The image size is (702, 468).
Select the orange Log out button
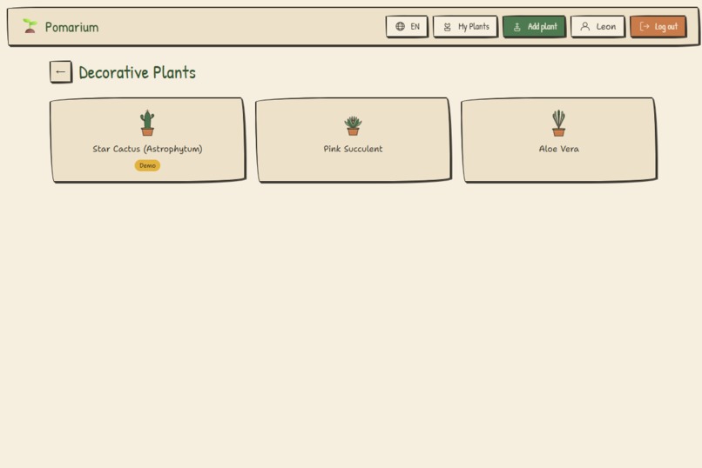658,27
